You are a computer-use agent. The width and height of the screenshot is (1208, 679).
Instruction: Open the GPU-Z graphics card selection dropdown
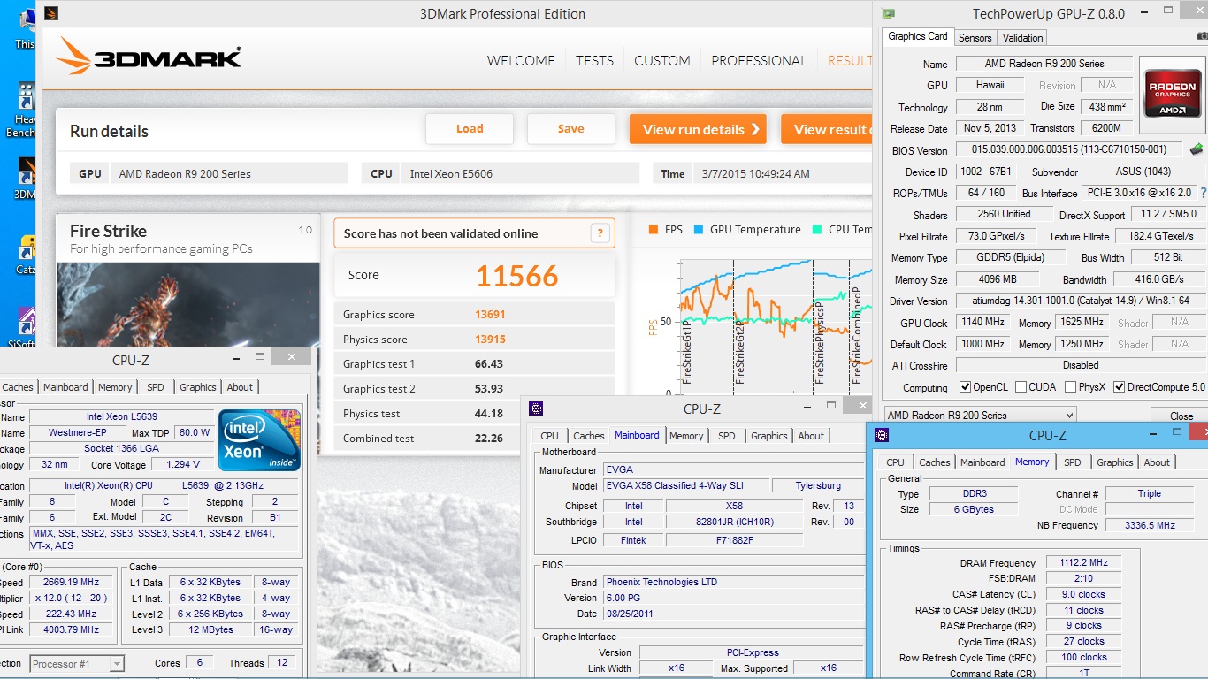point(980,416)
